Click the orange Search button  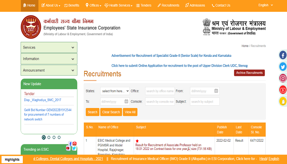[x=92, y=112]
